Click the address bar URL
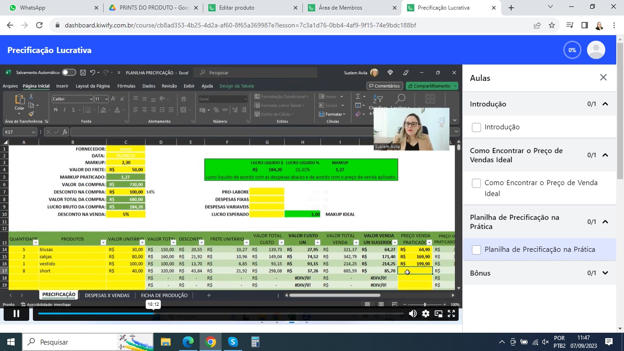 [240, 25]
